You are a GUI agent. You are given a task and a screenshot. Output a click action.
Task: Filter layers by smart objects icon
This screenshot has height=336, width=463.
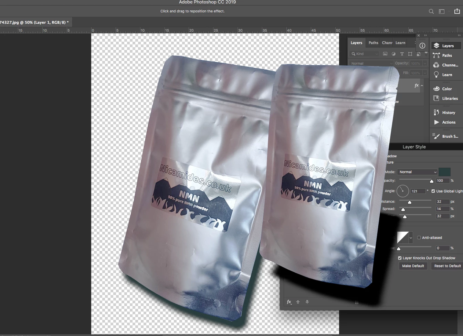(x=419, y=54)
